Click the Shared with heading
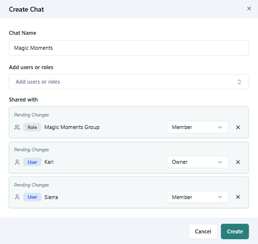258x244 pixels. tap(23, 100)
